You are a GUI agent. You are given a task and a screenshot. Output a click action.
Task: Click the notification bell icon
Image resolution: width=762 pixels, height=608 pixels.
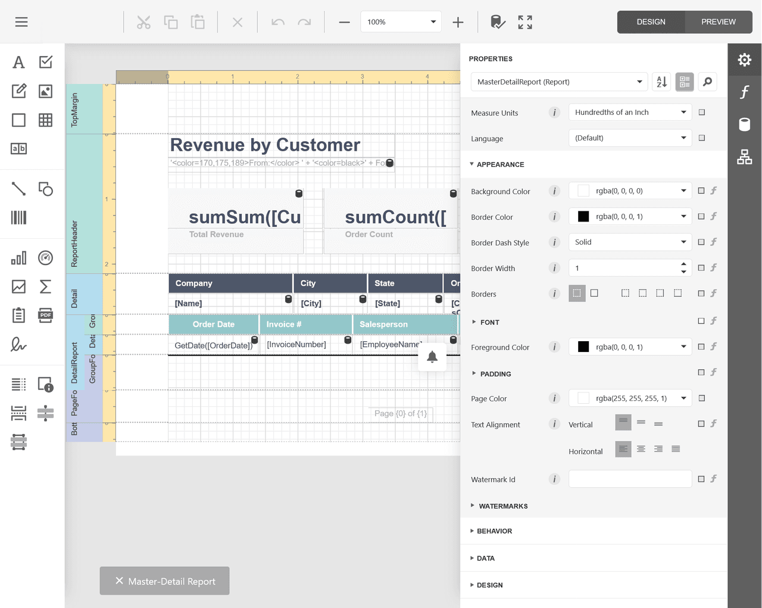tap(432, 357)
